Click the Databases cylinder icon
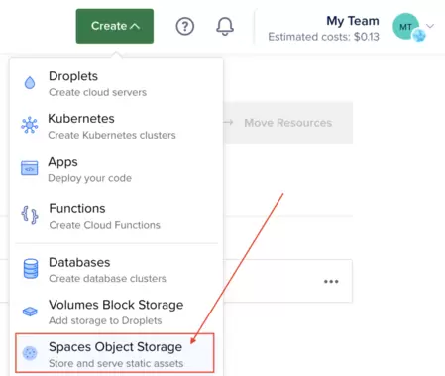The height and width of the screenshot is (376, 445). coord(31,269)
